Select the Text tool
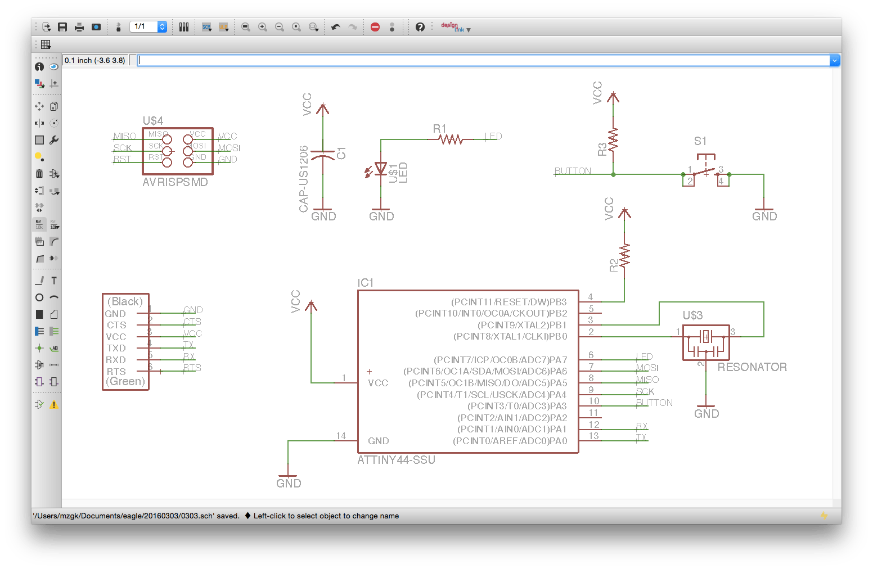Viewport: 873px width, 569px height. tap(54, 281)
